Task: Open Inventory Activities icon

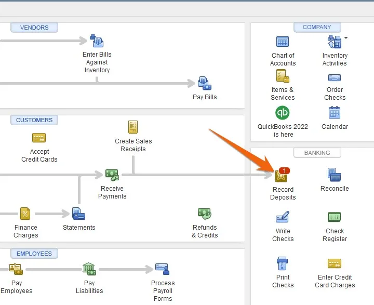Action: click(x=334, y=42)
